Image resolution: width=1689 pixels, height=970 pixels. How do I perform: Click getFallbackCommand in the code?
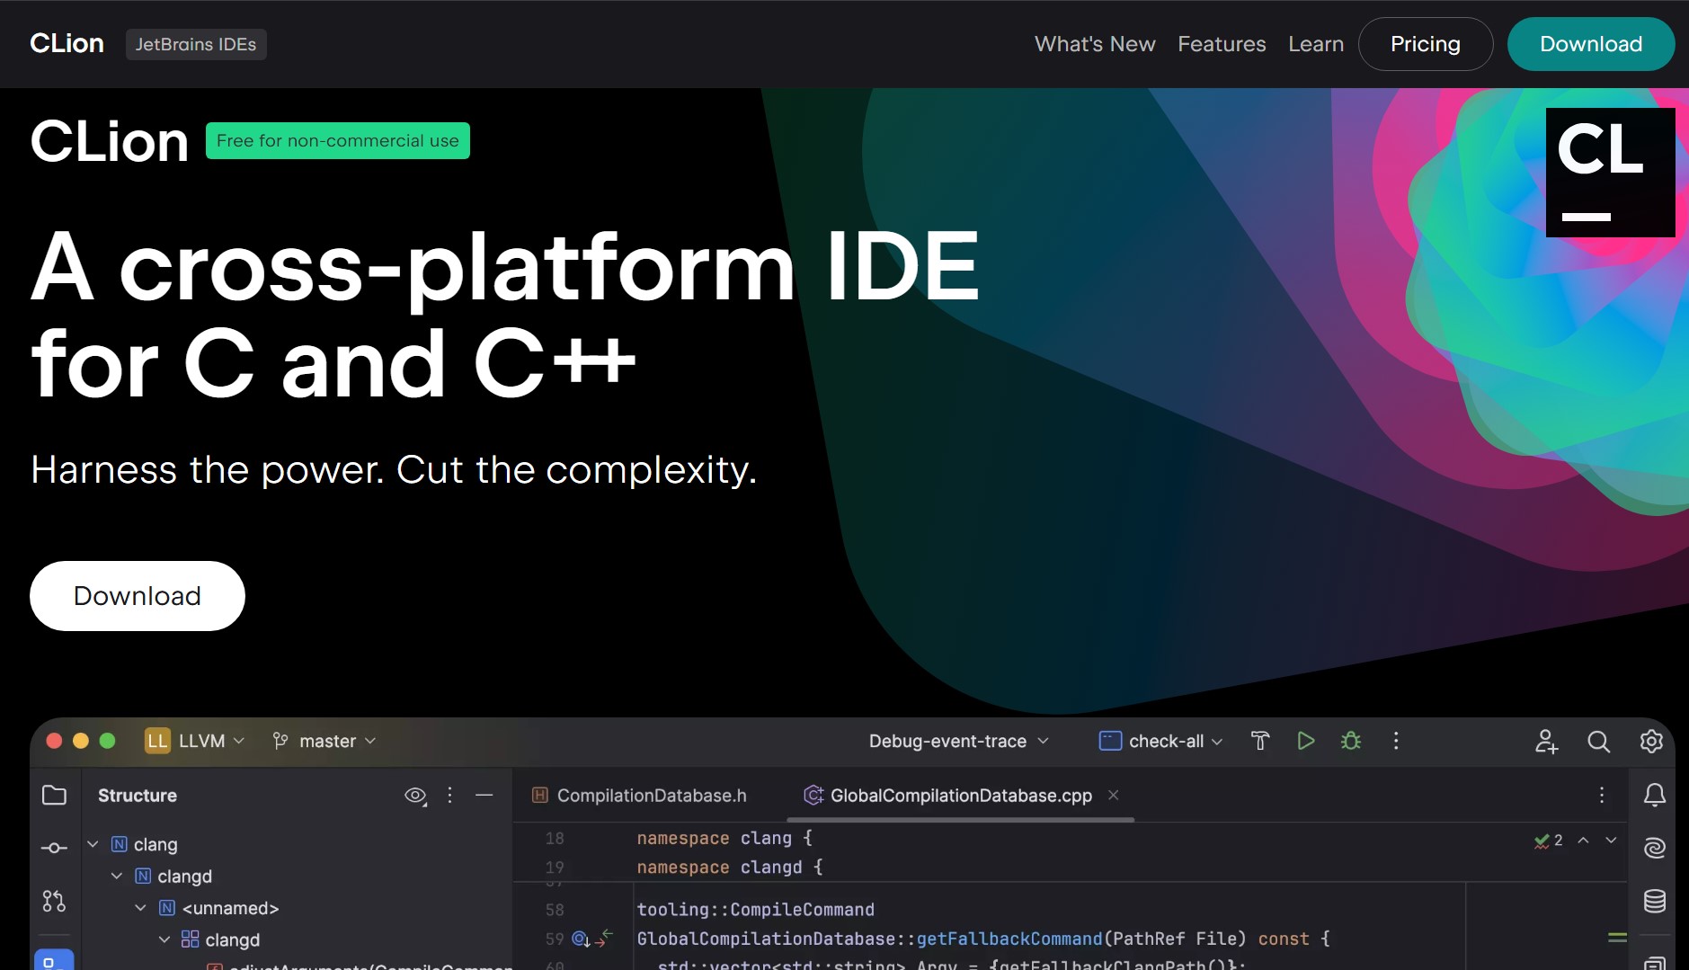(x=1009, y=939)
